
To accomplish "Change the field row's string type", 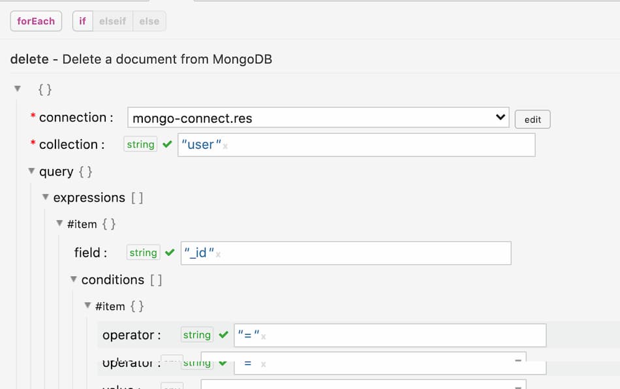I will click(x=143, y=252).
